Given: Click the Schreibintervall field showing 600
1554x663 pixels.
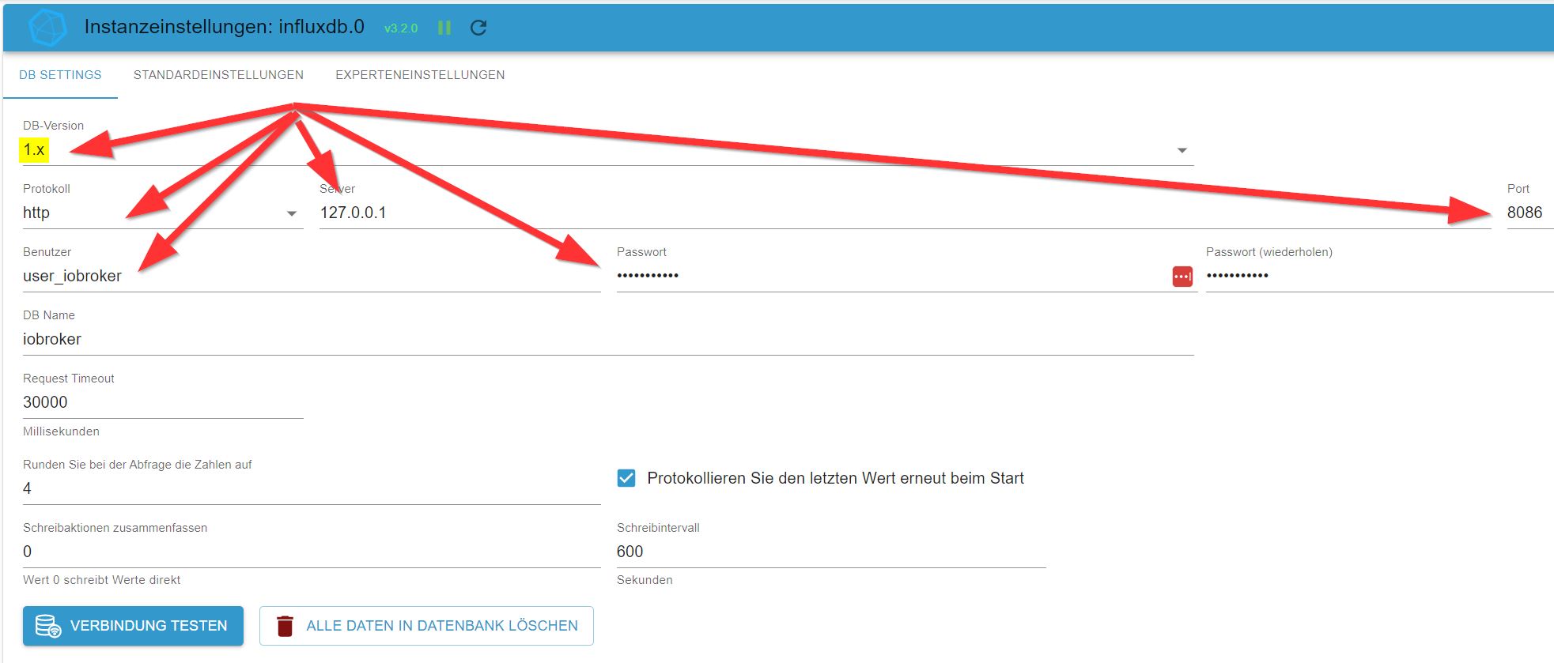Looking at the screenshot, I should click(x=831, y=552).
